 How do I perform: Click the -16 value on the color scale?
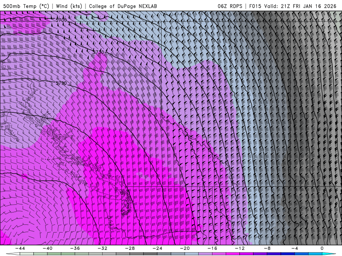pos(212,248)
